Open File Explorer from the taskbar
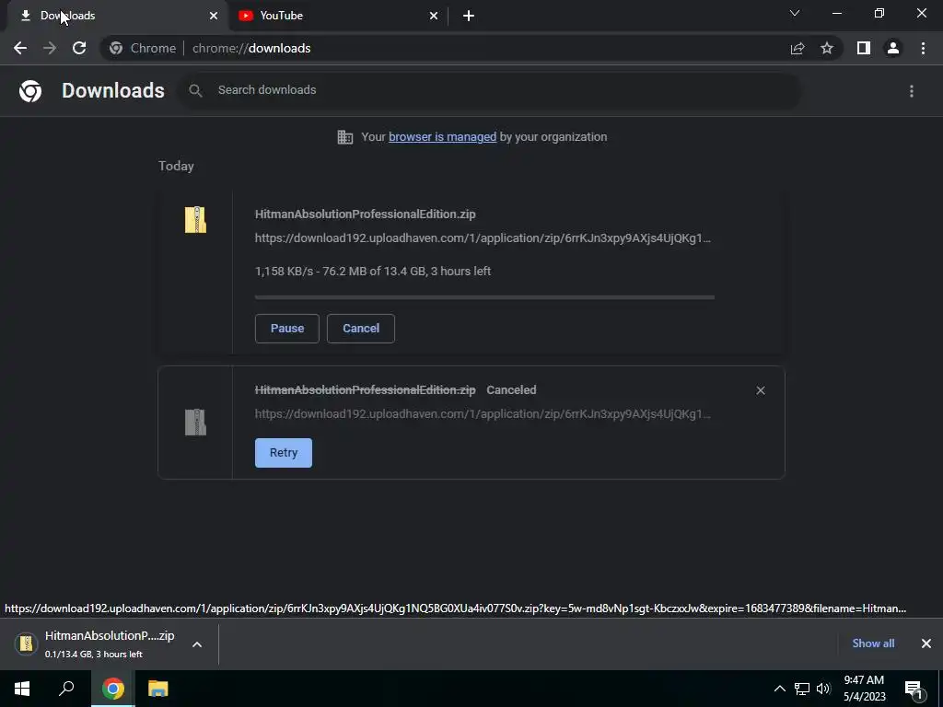 (x=157, y=689)
